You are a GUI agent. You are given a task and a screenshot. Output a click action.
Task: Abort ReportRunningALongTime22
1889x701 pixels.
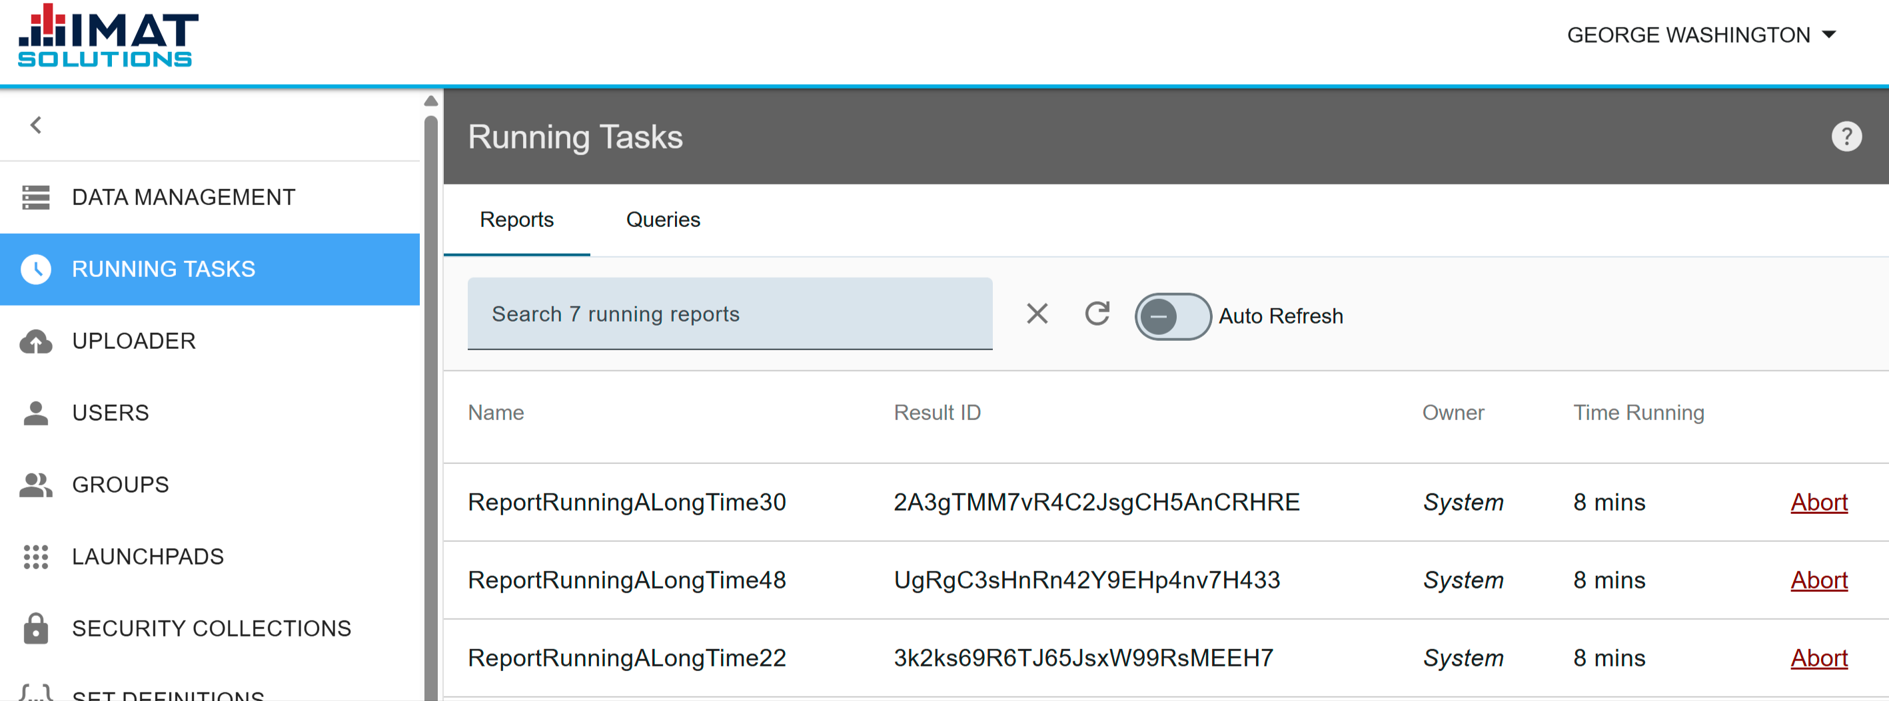coord(1818,658)
